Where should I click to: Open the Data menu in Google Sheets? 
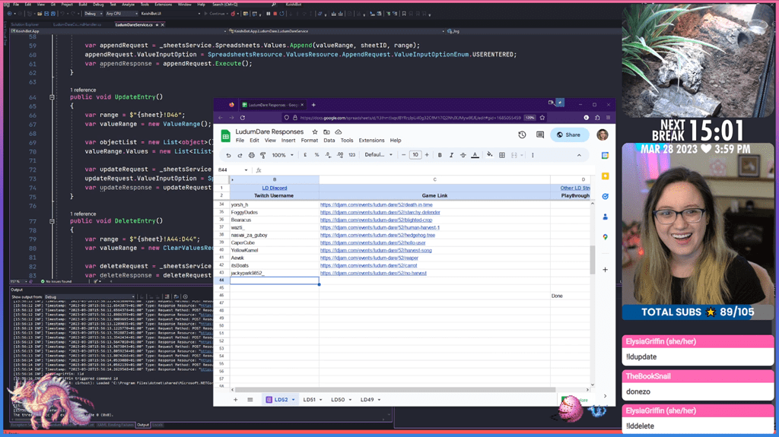(x=329, y=141)
